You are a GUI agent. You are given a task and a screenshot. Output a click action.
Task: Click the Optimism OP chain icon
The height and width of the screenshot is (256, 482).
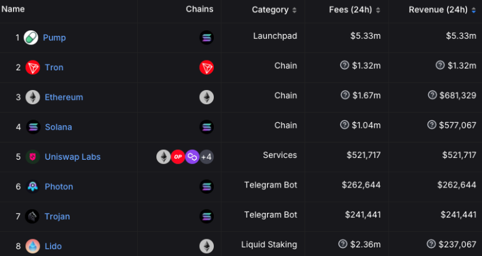(178, 157)
